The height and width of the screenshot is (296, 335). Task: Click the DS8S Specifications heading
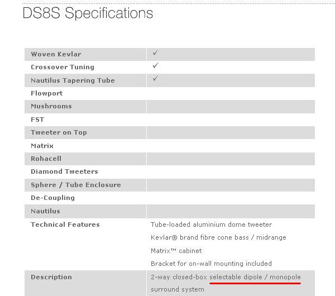[88, 13]
